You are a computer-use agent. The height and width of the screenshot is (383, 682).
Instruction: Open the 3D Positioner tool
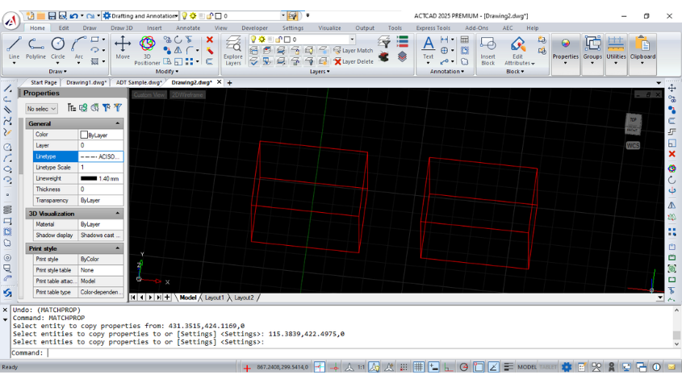tap(147, 50)
